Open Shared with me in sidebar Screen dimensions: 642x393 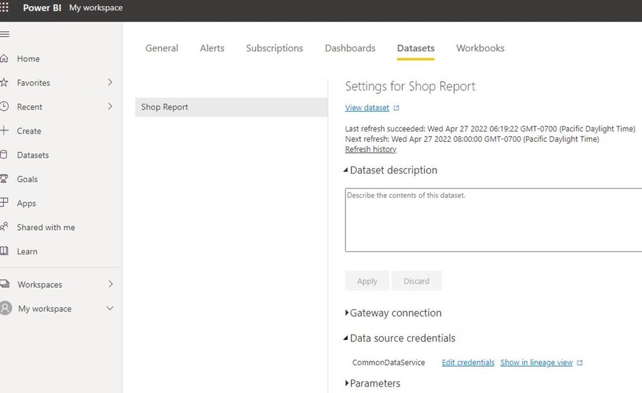46,228
